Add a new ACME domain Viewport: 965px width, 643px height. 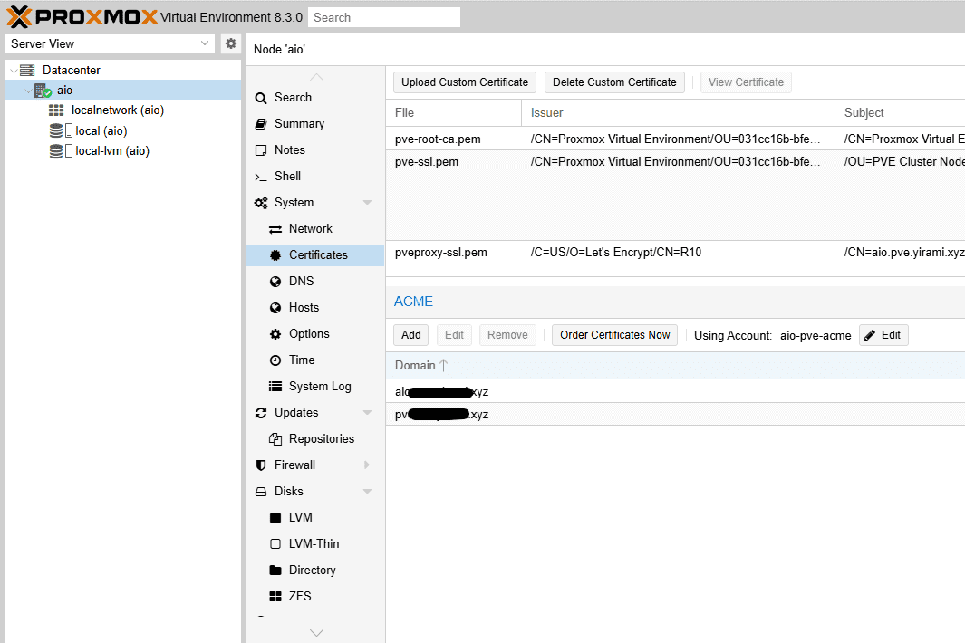coord(411,335)
